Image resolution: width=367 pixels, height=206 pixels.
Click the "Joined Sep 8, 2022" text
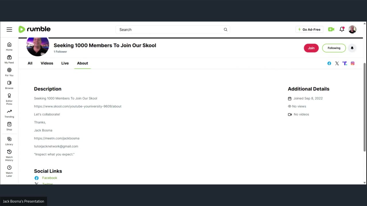308,98
